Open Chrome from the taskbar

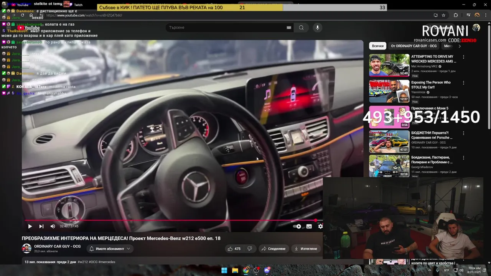click(246, 270)
